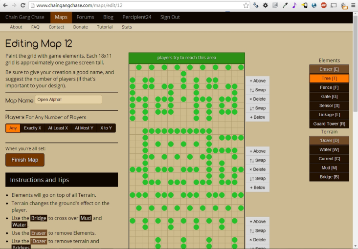This screenshot has height=249, width=358.
Task: Select the Water [W] terrain
Action: 329,149
